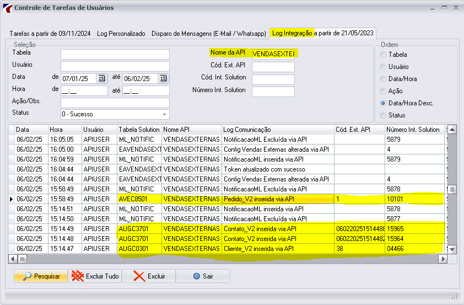The width and height of the screenshot is (464, 305).
Task: Click the Data até field showing 06/02/25
Action: coord(141,78)
